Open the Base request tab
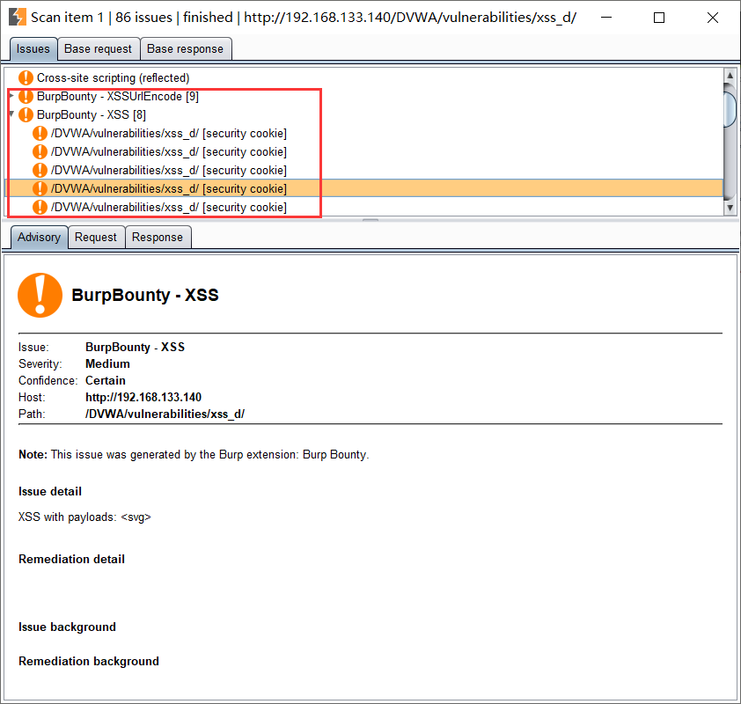 click(99, 49)
